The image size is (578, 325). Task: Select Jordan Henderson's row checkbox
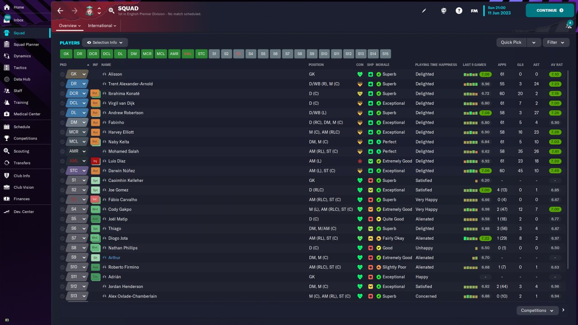62,287
